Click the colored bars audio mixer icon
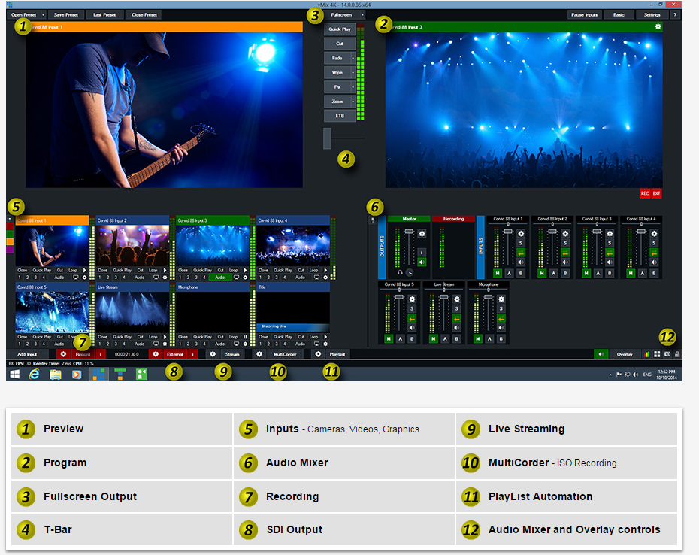This screenshot has height=555, width=699. 646,354
